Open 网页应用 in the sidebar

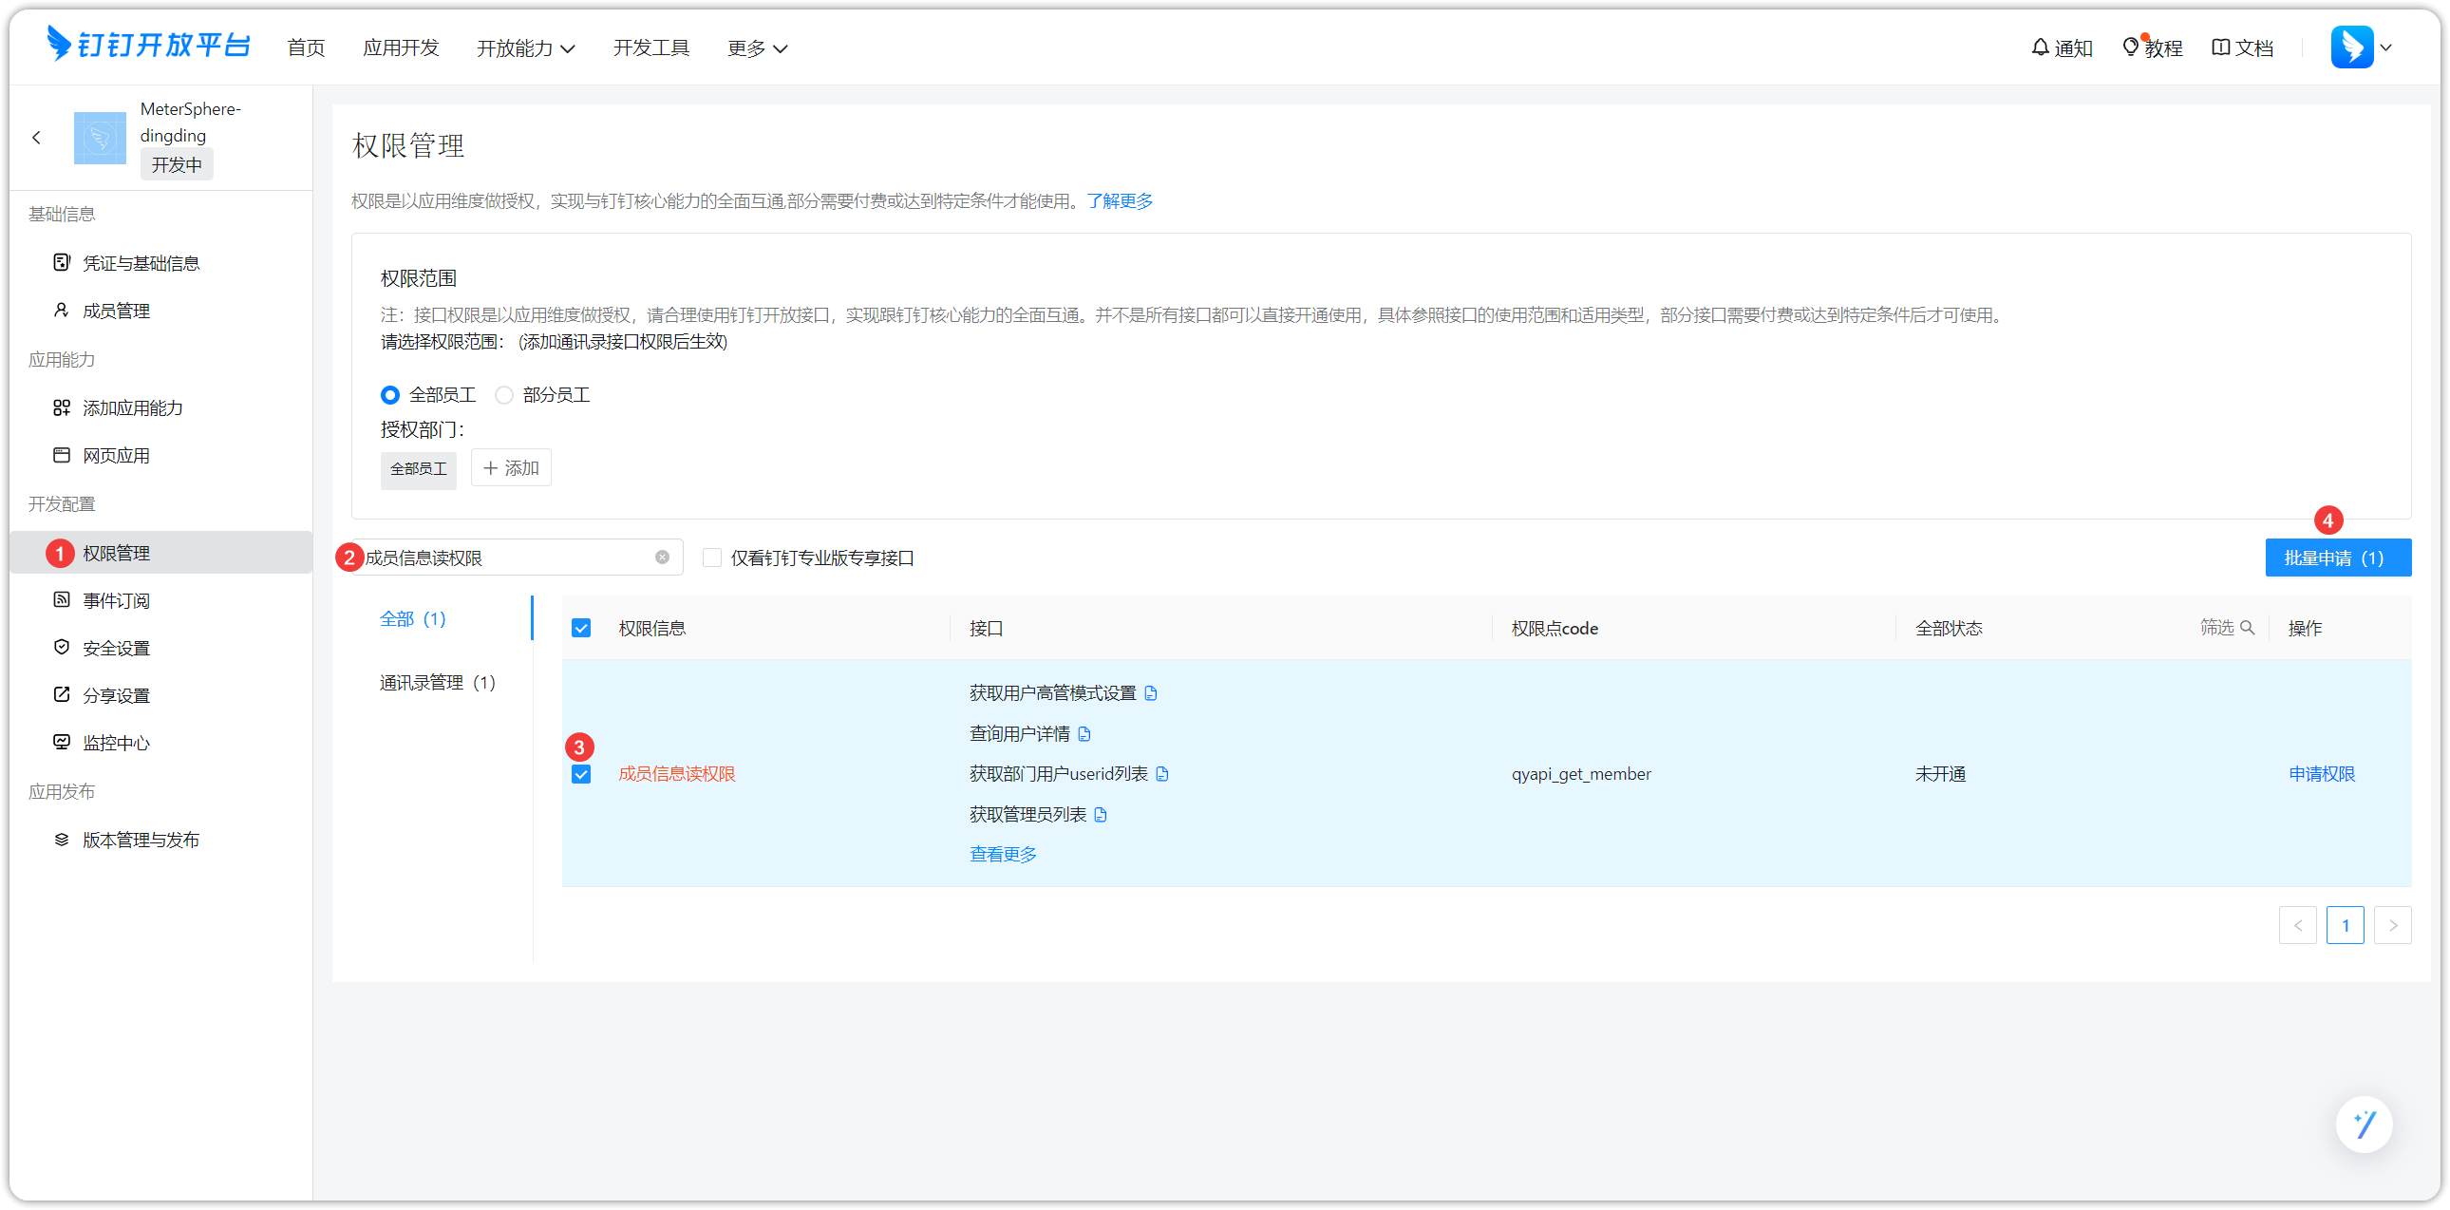pos(116,455)
